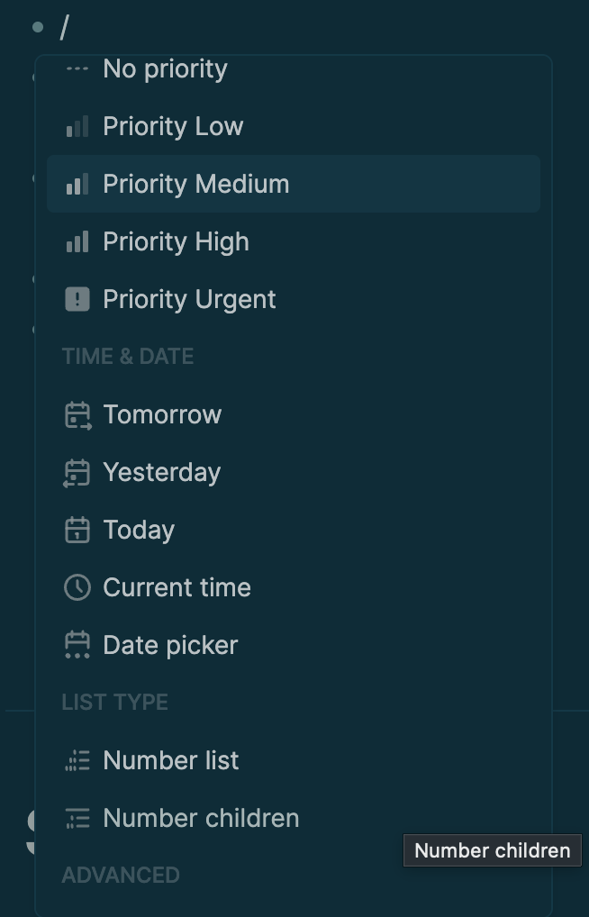The height and width of the screenshot is (917, 589).
Task: Set priority to Priority Medium
Action: click(x=195, y=185)
